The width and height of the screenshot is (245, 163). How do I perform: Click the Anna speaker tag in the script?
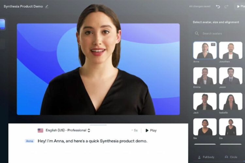click(29, 141)
